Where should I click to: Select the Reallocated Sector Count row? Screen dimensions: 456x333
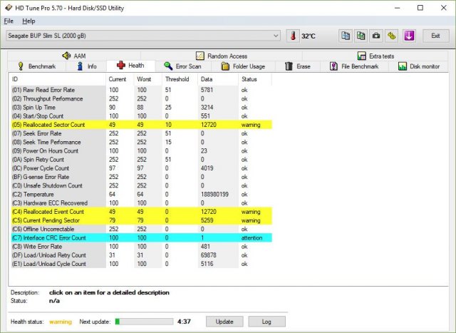coord(57,125)
